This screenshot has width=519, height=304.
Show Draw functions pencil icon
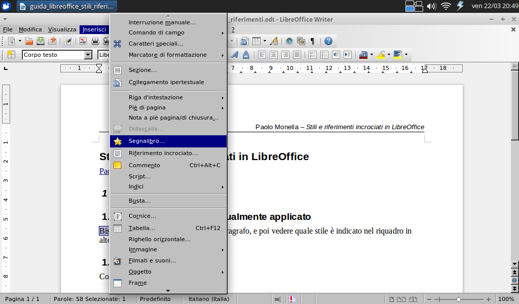tap(274, 41)
